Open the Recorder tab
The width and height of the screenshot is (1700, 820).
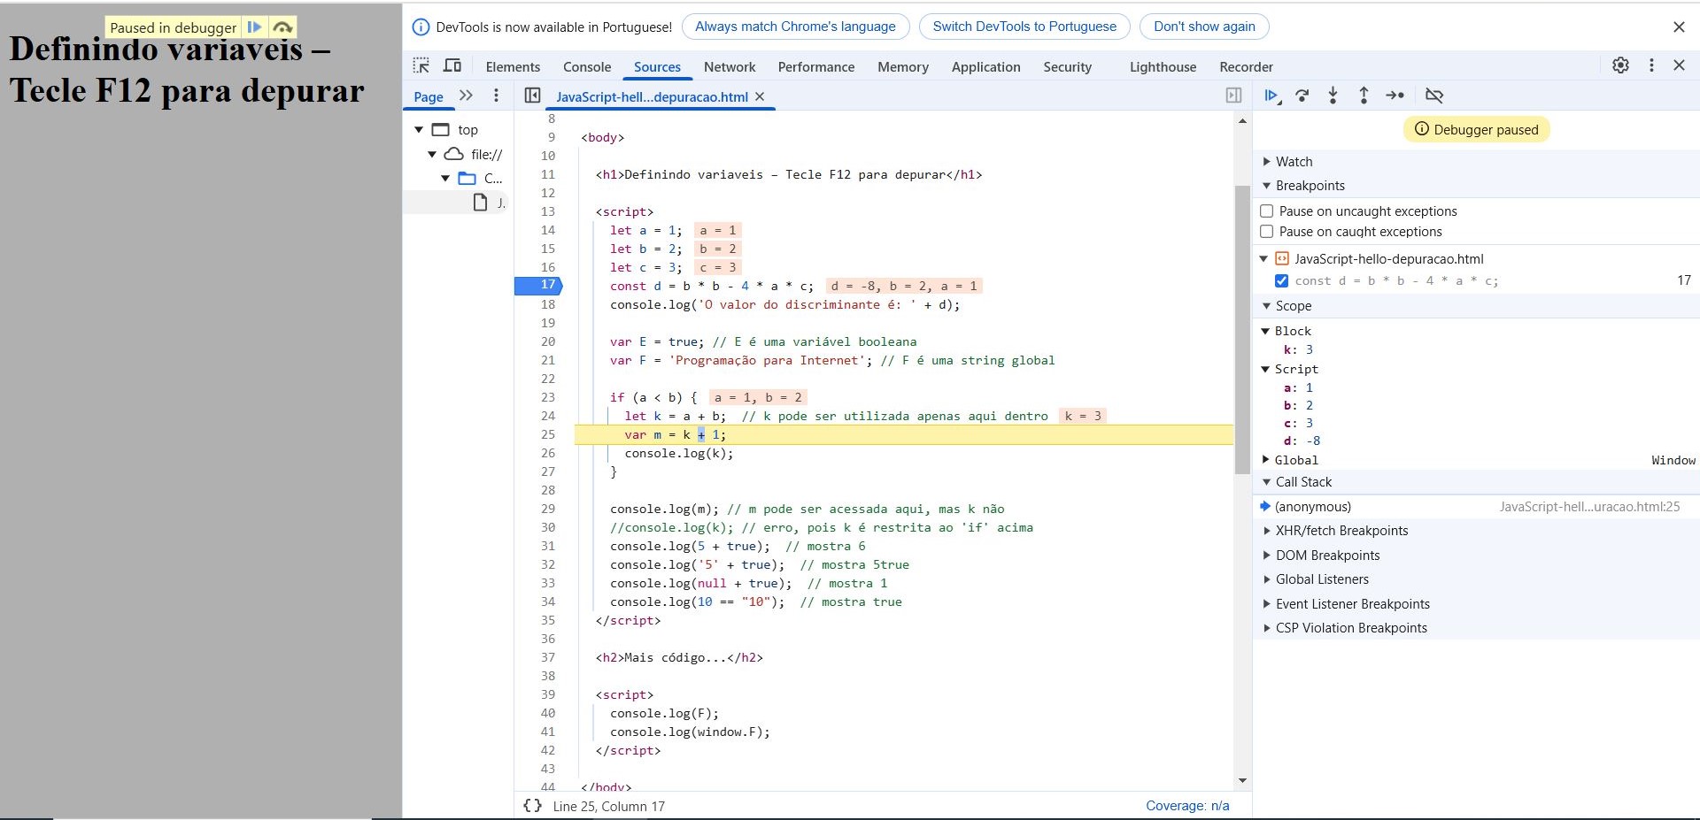[1246, 66]
